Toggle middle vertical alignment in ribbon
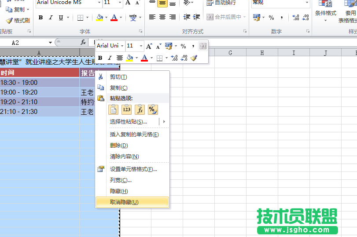The width and height of the screenshot is (357, 237). [x=162, y=3]
